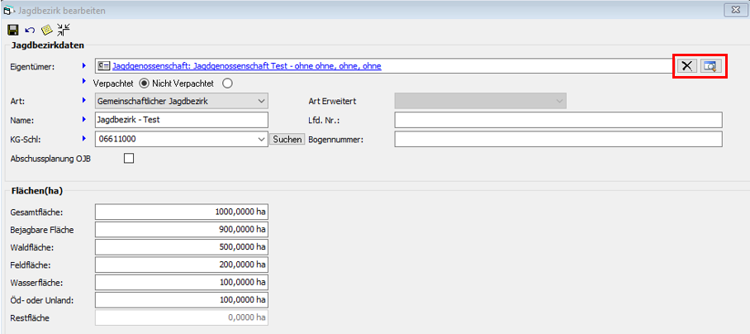Image resolution: width=750 pixels, height=334 pixels.
Task: Open the Jagdgenossenschaft Test owner link
Action: point(246,66)
